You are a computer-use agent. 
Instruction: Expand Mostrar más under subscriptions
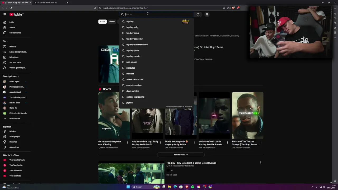15,118
